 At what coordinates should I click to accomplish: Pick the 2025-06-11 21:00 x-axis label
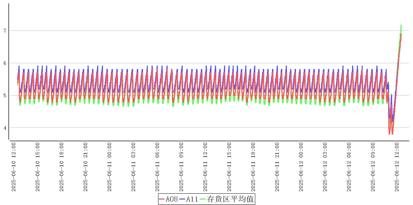tap(277, 167)
